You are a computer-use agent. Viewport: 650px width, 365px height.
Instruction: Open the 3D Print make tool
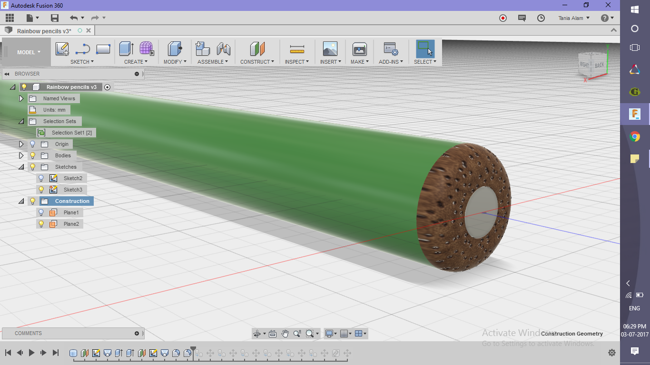coord(359,48)
